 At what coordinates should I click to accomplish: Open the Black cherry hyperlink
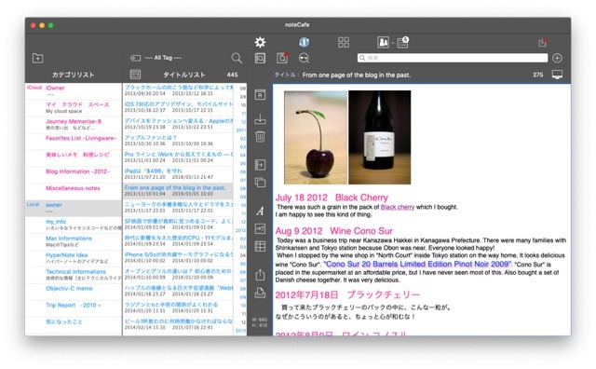tap(398, 207)
